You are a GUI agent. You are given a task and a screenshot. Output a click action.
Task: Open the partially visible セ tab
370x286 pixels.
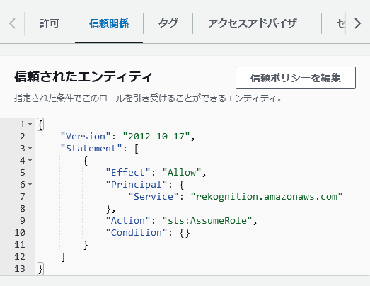(340, 23)
